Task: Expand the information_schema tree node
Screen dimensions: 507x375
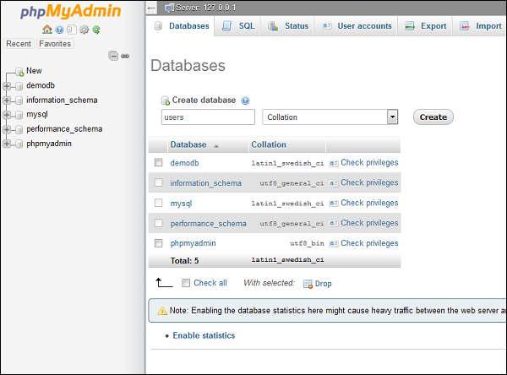Action: tap(8, 100)
